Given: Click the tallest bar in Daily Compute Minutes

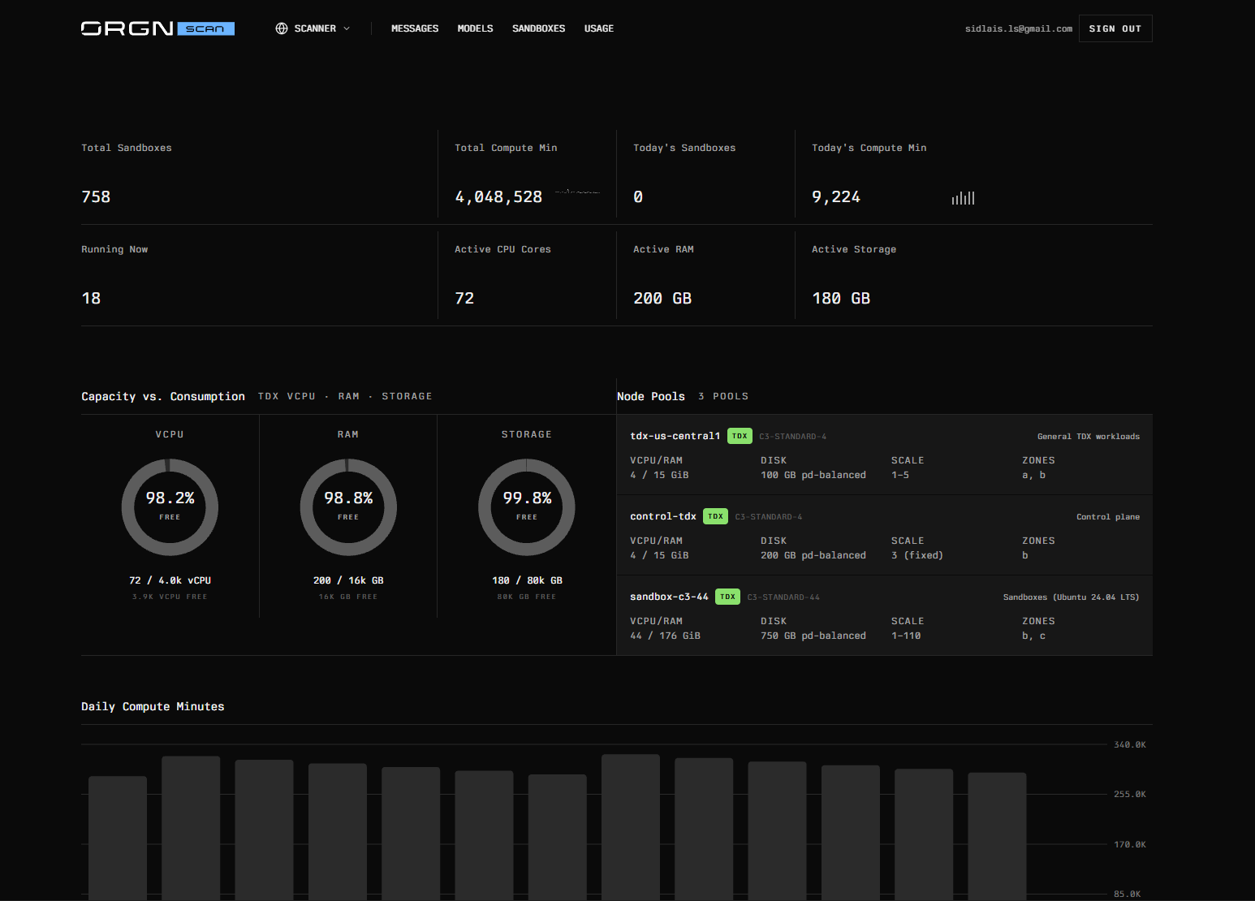Looking at the screenshot, I should (x=631, y=826).
